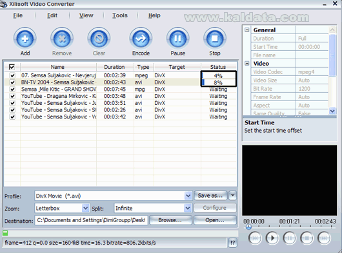
Task: Click the 4% progress bar of first file
Action: point(218,75)
